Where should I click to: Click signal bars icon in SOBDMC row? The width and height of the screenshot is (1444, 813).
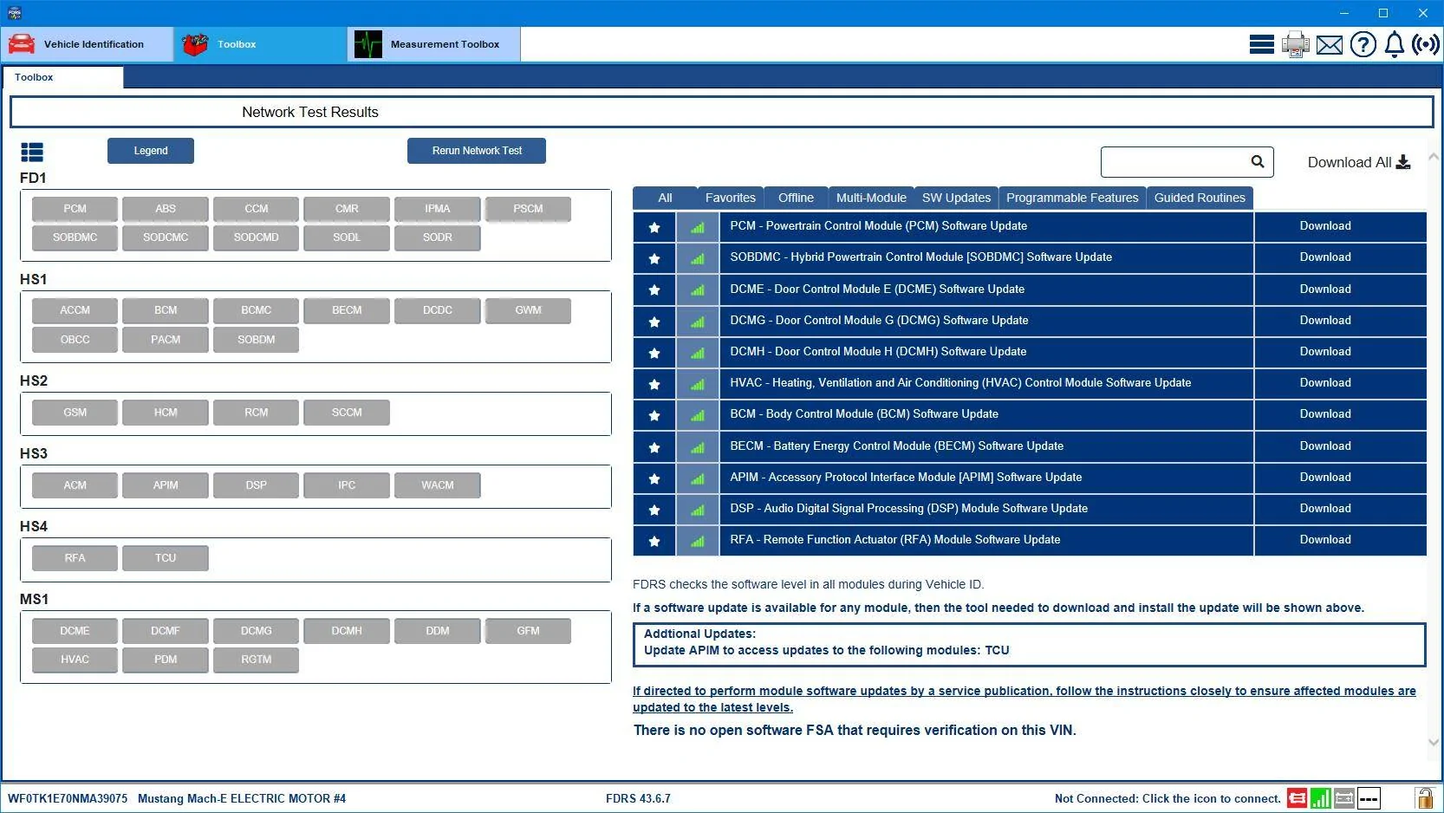[698, 258]
